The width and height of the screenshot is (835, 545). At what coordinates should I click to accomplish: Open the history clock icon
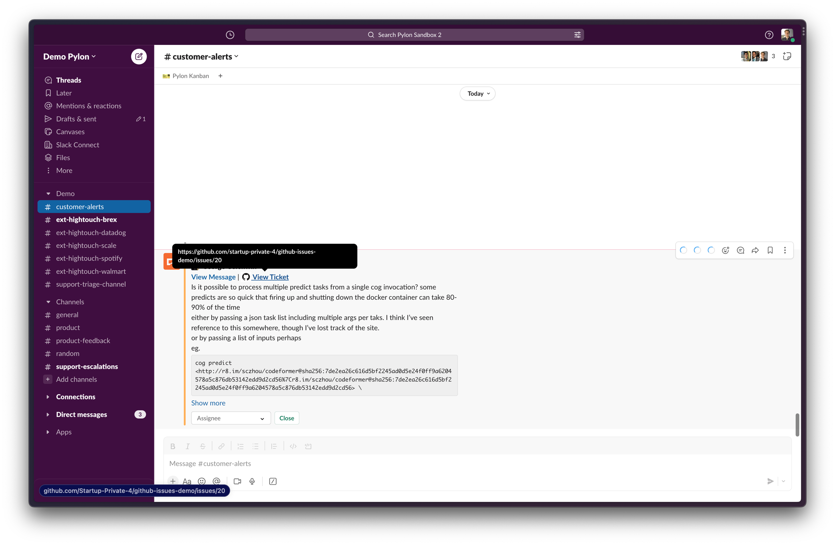(230, 35)
